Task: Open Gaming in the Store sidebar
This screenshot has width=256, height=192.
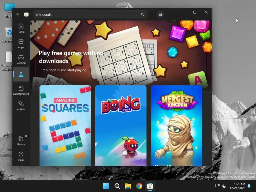Action: pyautogui.click(x=21, y=59)
